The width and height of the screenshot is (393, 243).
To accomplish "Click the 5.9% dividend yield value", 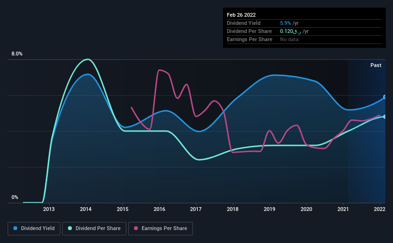I will point(285,23).
